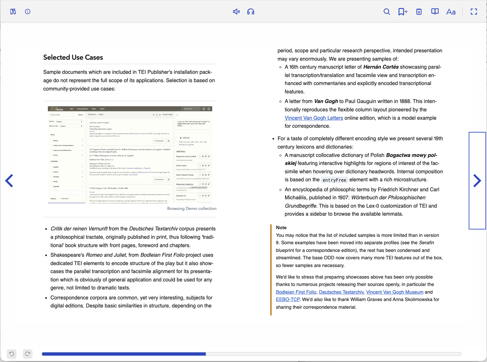Open Vincent Van Gogh Letters link
This screenshot has height=362, width=487.
pos(314,118)
